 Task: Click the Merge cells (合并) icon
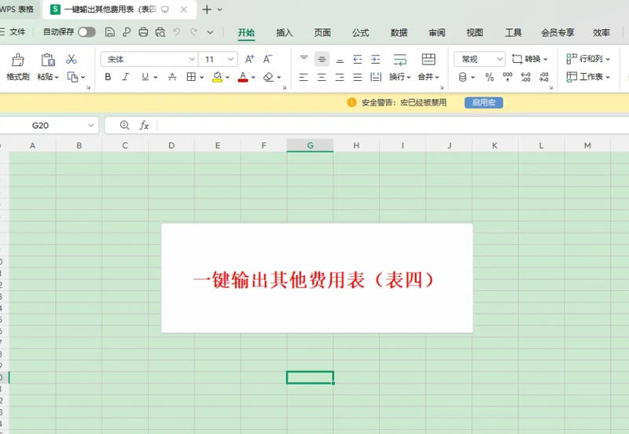coord(429,60)
